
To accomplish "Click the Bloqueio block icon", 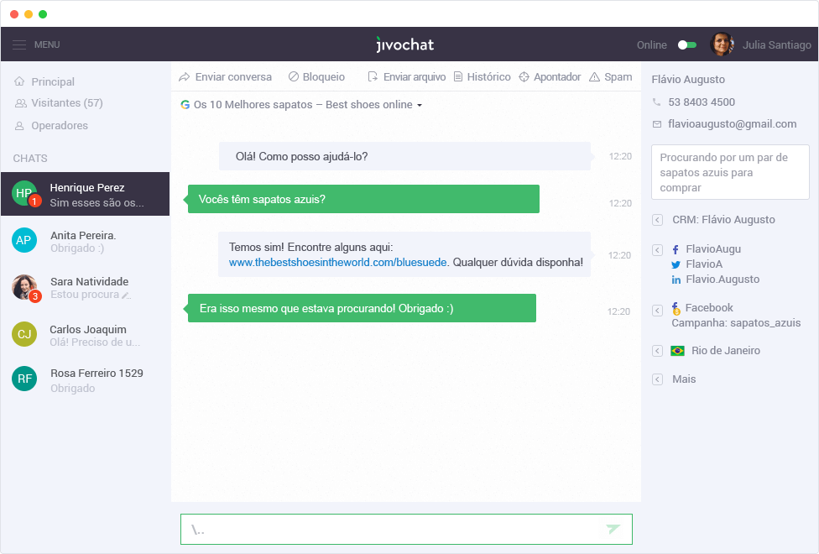I will [293, 76].
